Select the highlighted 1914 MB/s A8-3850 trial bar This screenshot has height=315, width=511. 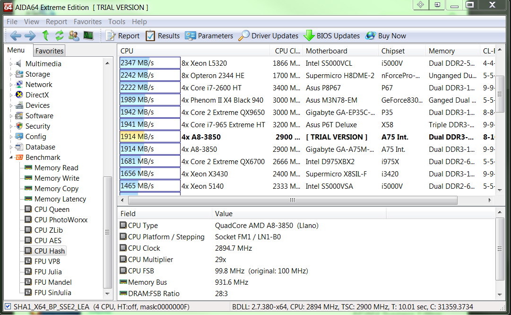[150, 137]
